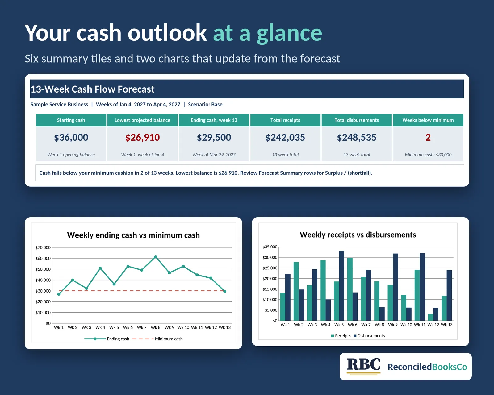Click the $35,000 axis label on bar chart
Viewport: 494px width, 395px height.
point(270,247)
